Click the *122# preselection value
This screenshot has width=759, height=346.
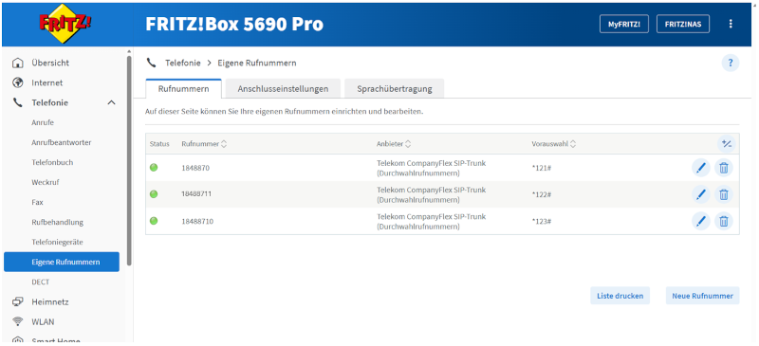coord(541,194)
